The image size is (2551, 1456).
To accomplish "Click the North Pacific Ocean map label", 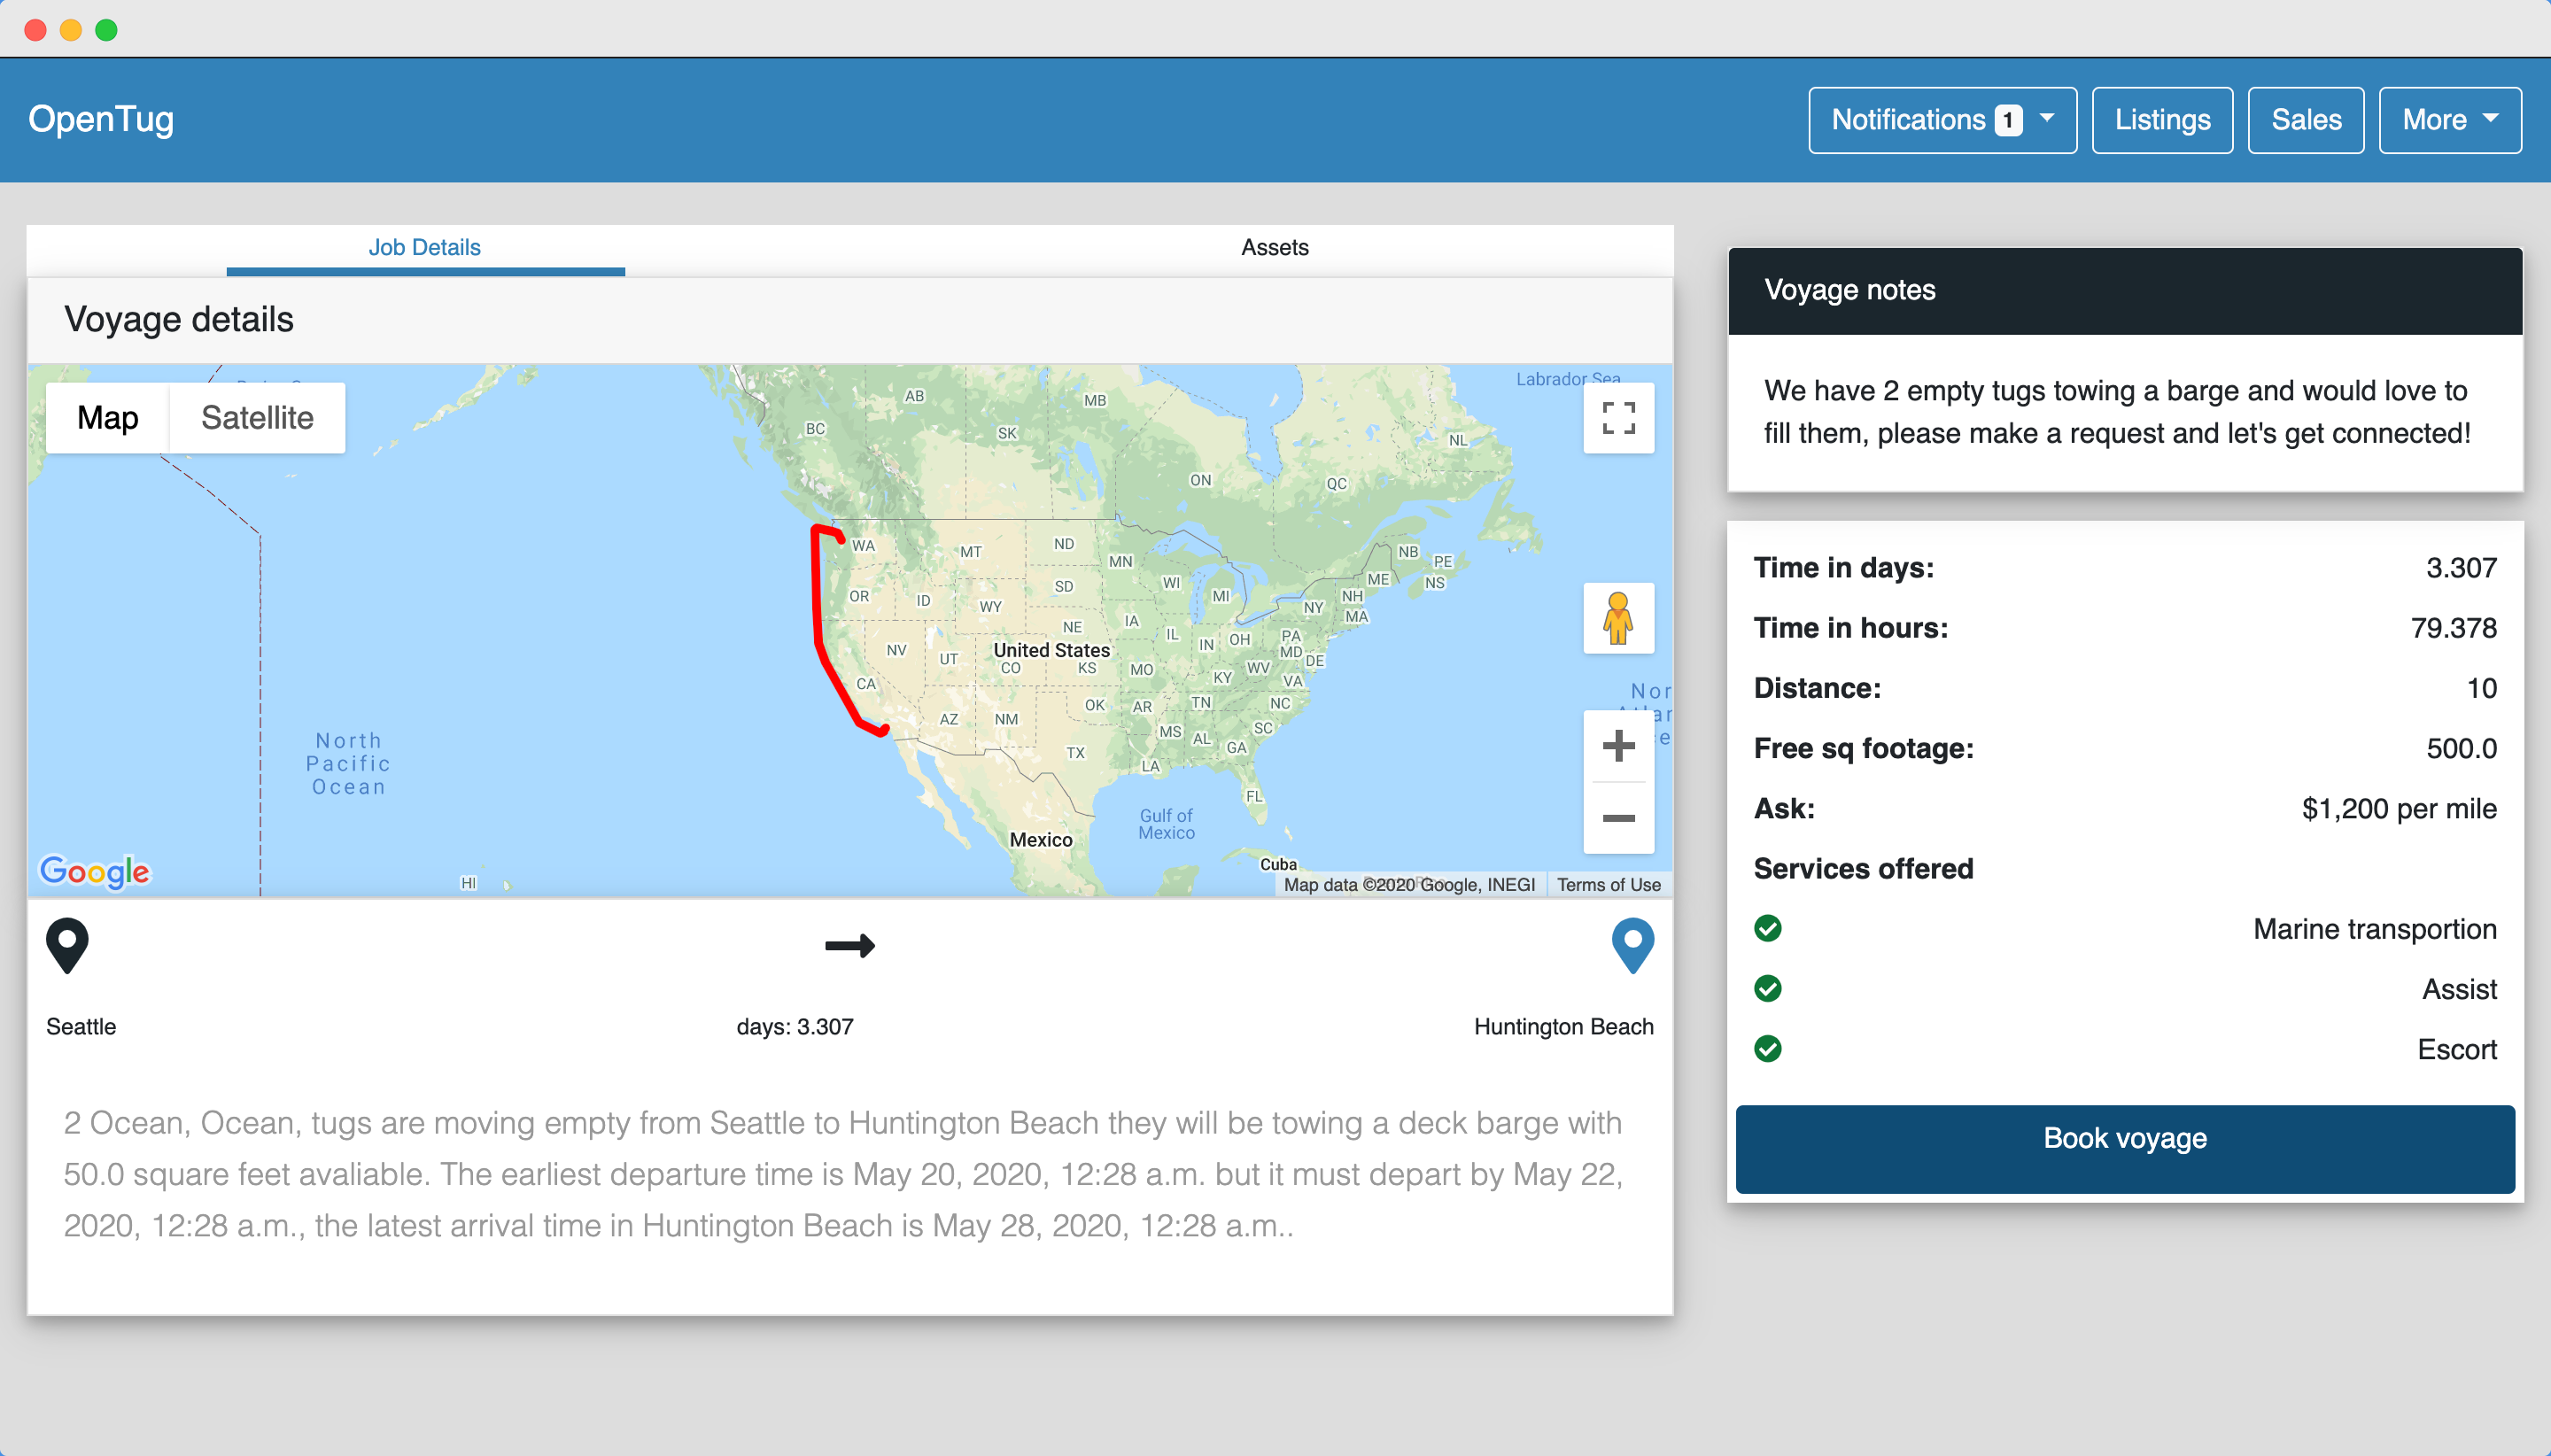I will click(x=348, y=764).
